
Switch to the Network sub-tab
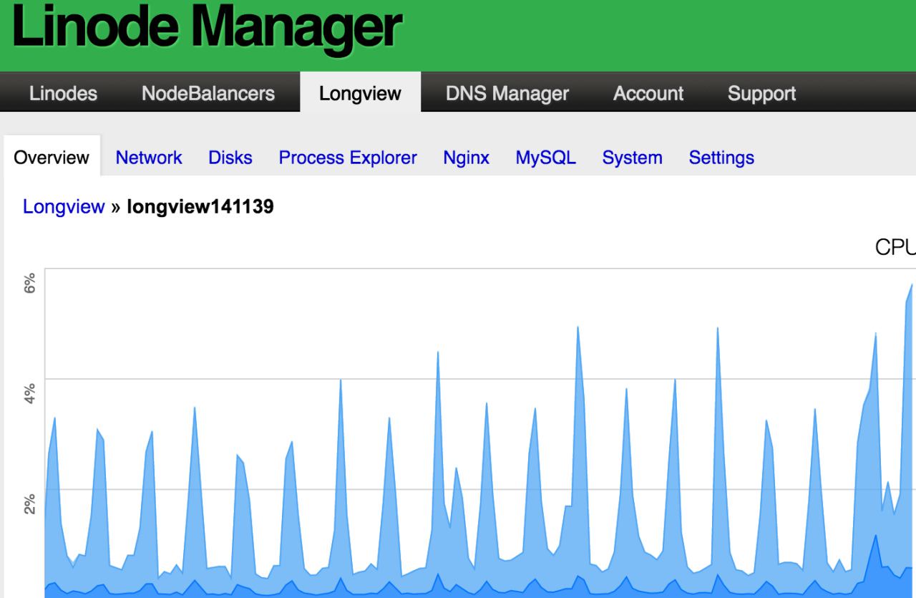click(x=149, y=158)
